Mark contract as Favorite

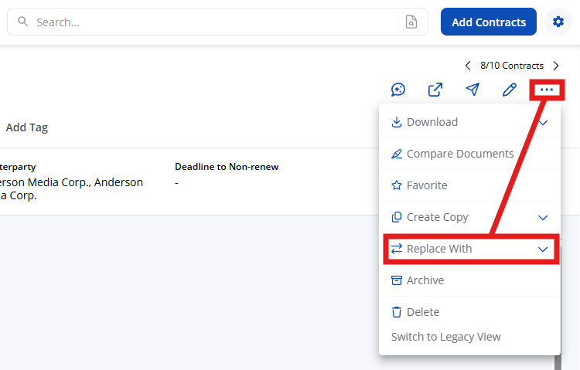426,185
